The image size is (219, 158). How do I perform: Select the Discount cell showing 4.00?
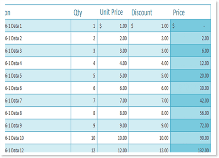tap(150, 63)
